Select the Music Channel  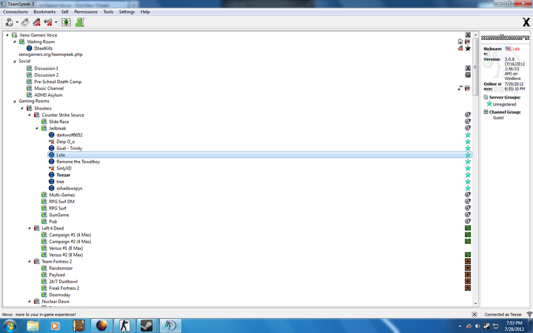49,88
